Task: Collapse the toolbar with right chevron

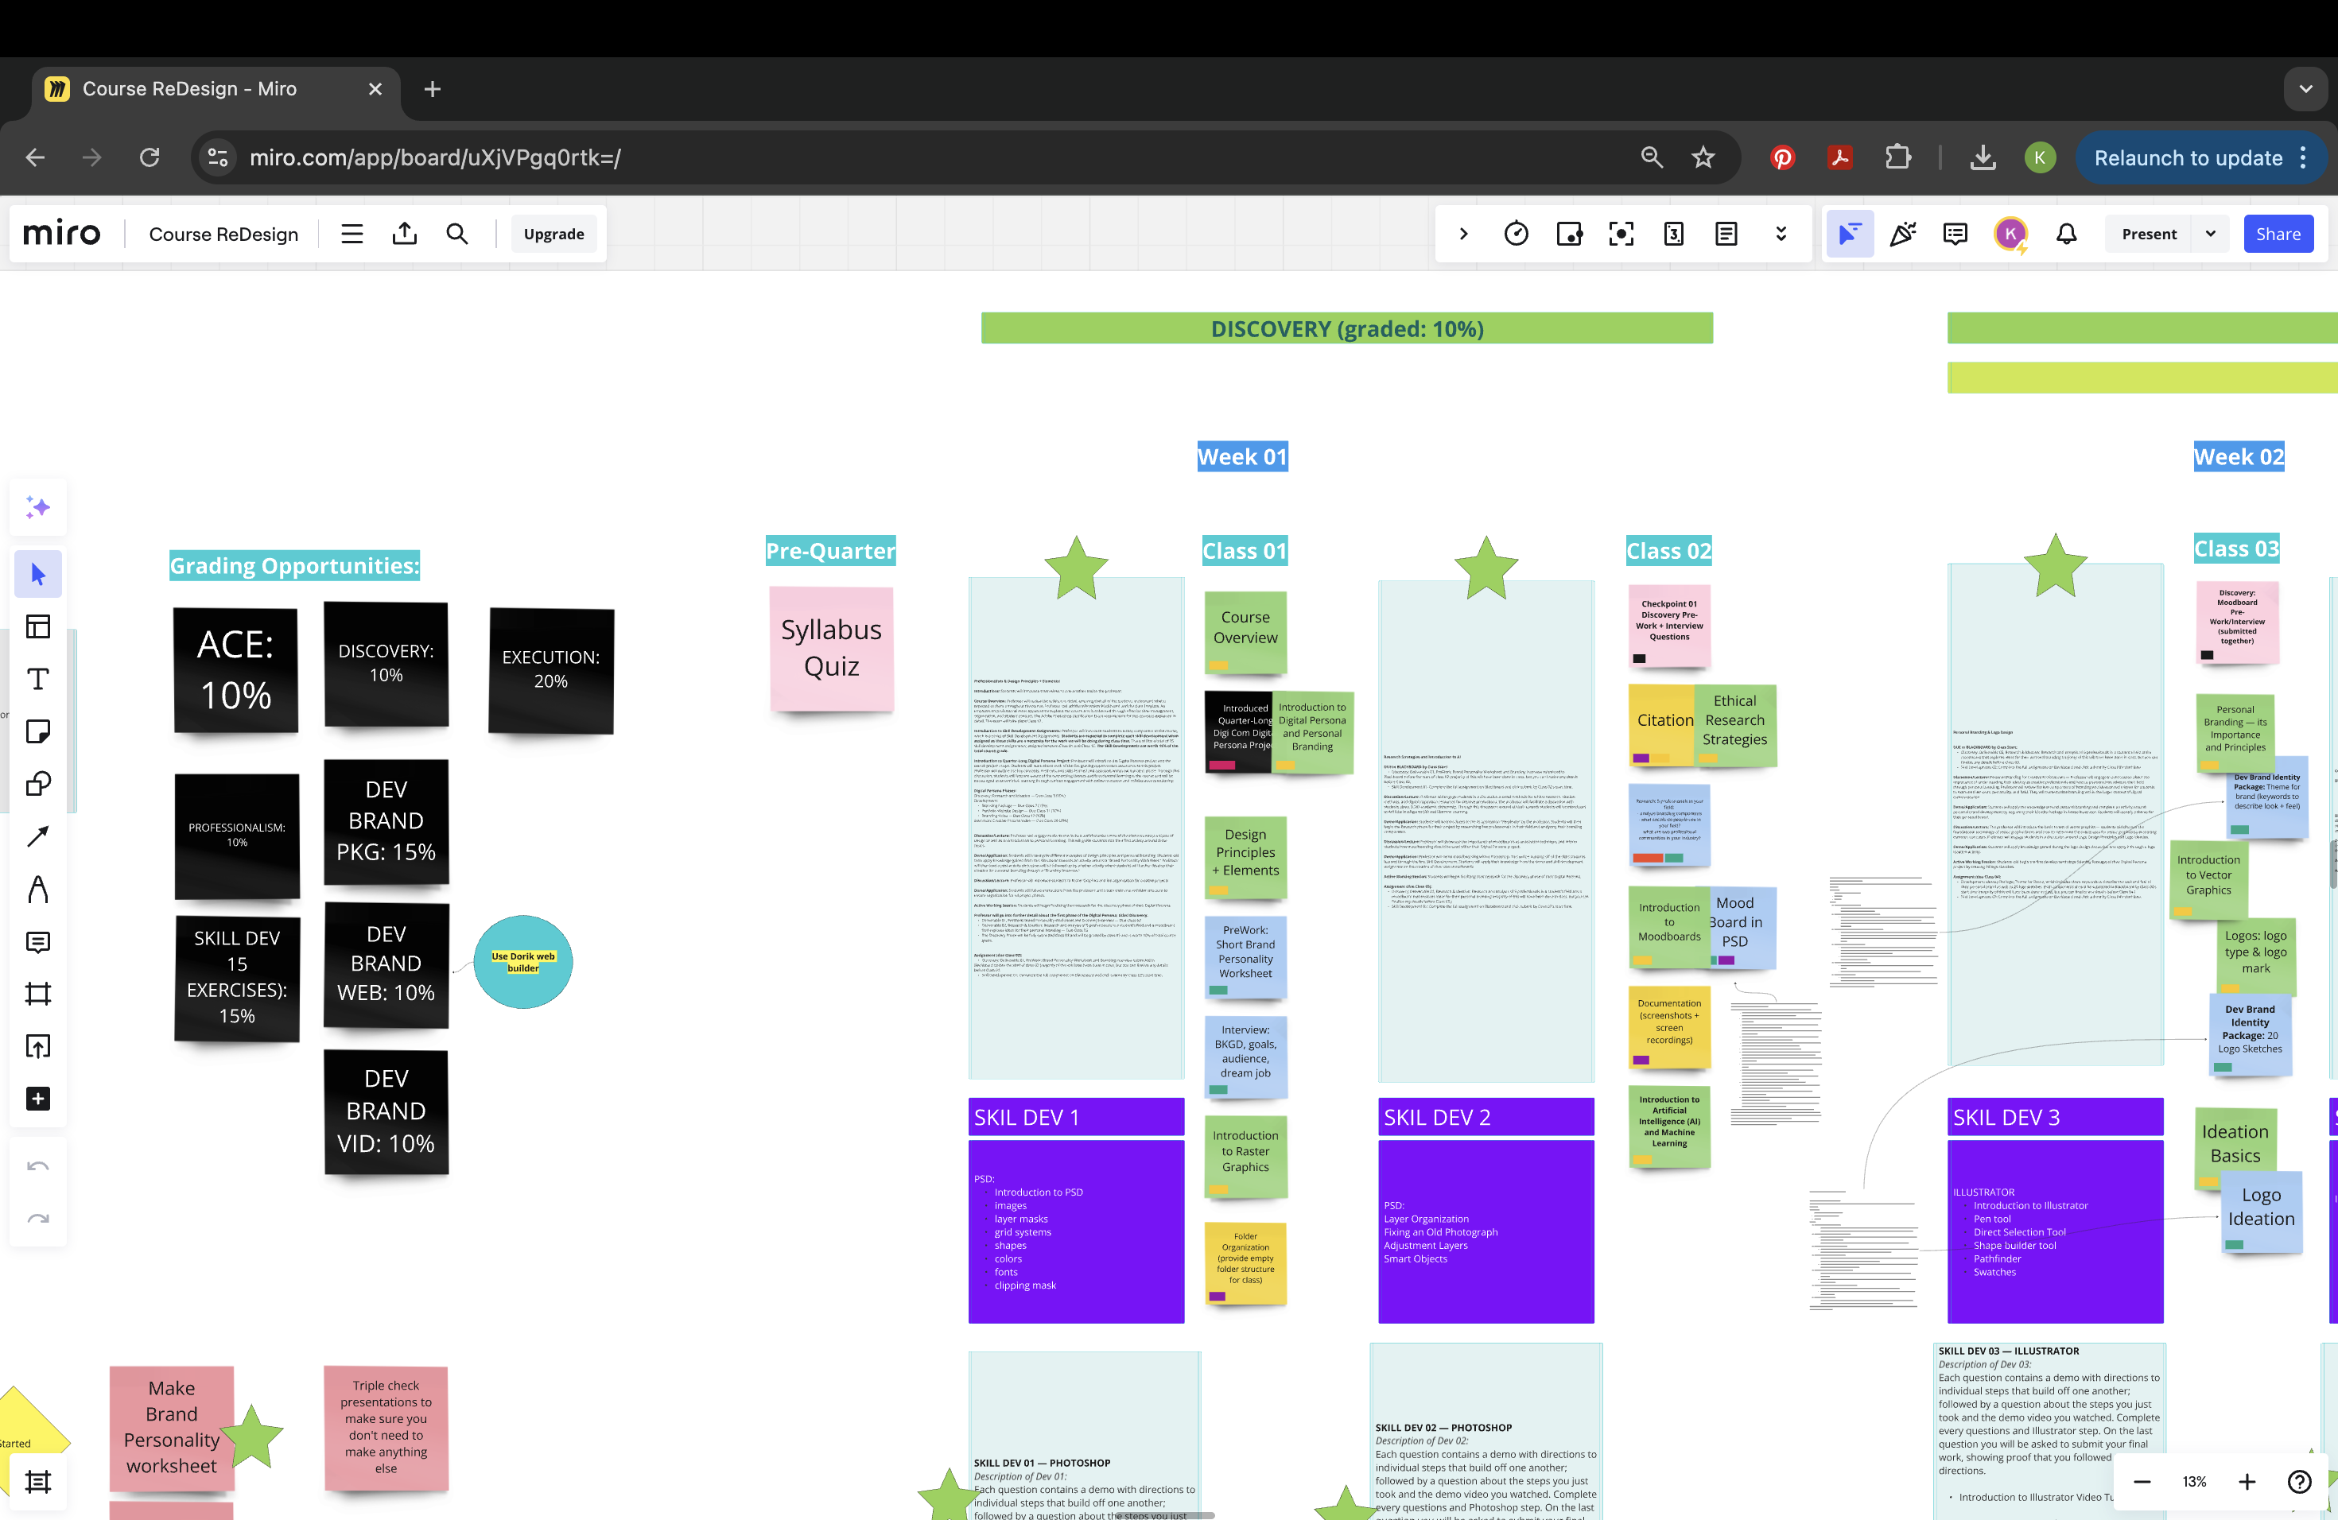Action: (x=1462, y=234)
